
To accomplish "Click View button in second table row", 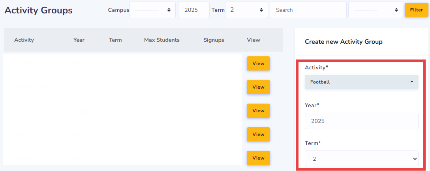I will [258, 87].
